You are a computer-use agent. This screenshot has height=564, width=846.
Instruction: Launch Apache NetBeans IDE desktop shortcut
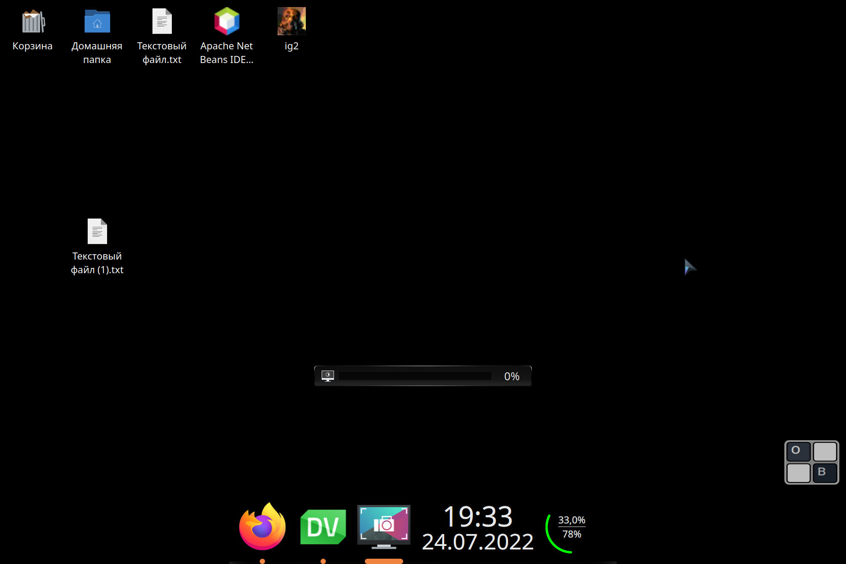pos(226,21)
